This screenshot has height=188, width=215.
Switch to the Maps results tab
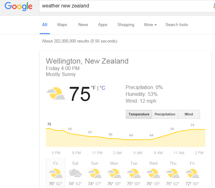(62, 25)
